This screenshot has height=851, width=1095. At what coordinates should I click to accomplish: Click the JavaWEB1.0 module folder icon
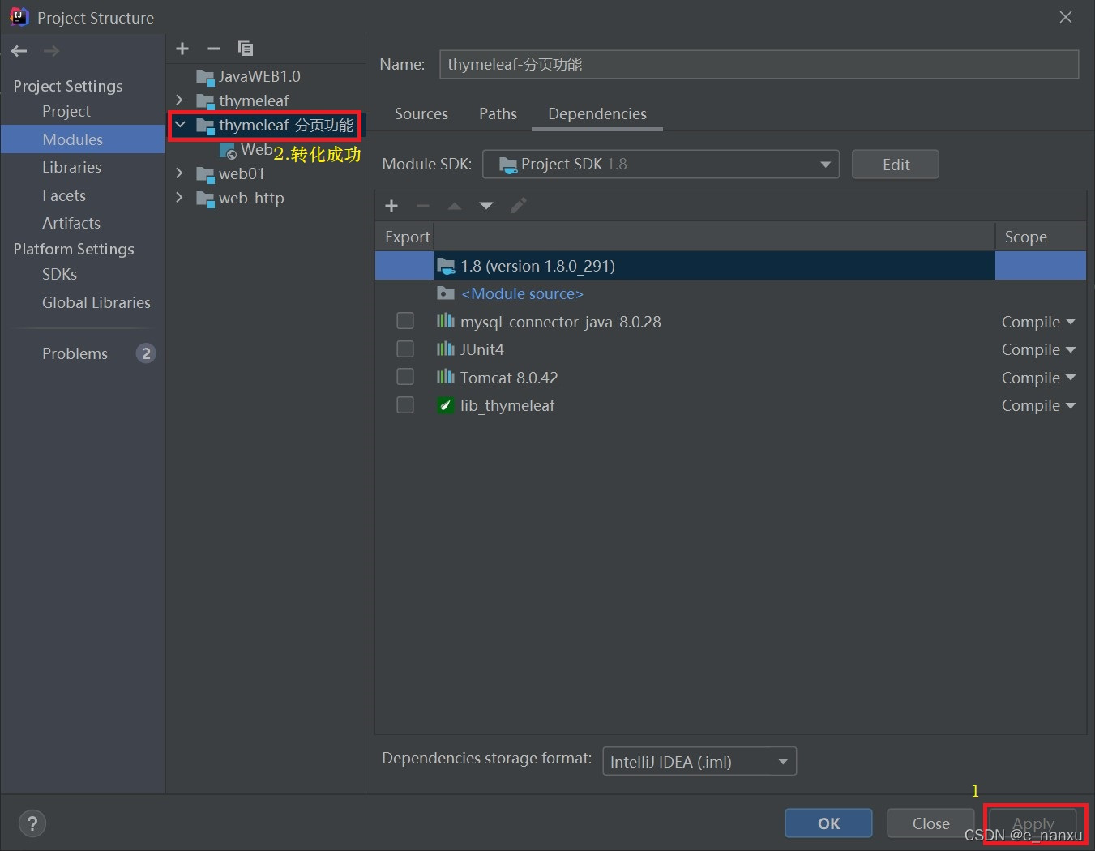(205, 77)
